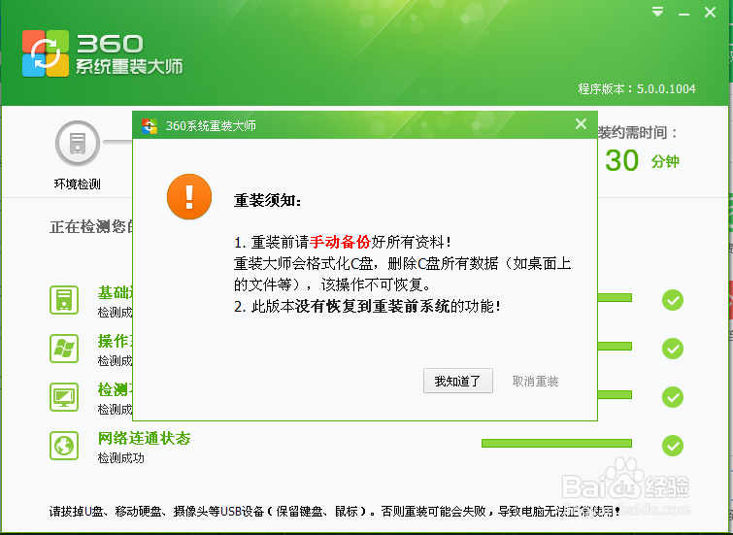The height and width of the screenshot is (535, 733).
Task: Click the 环境检测 step icon
Action: (x=78, y=143)
